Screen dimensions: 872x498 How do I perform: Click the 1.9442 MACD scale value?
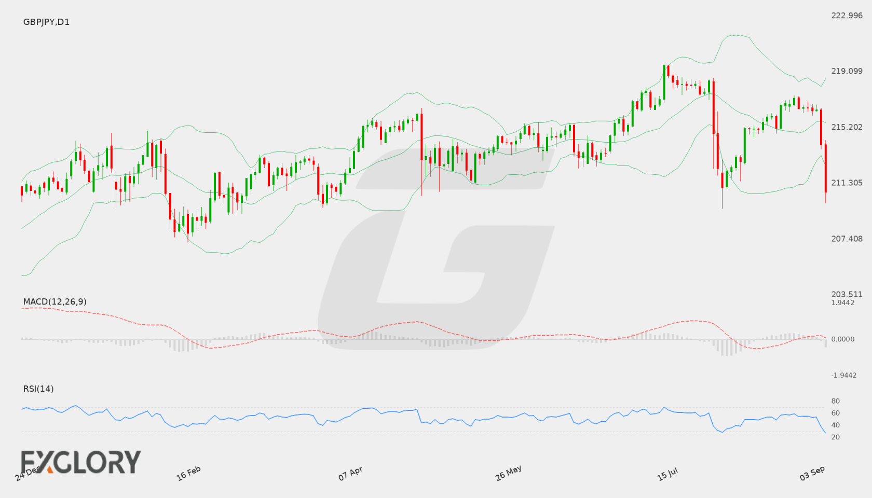[x=842, y=302]
